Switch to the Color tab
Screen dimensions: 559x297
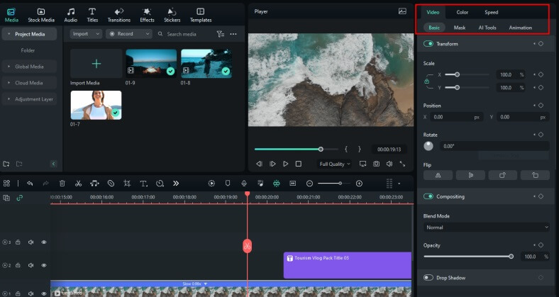pyautogui.click(x=463, y=12)
